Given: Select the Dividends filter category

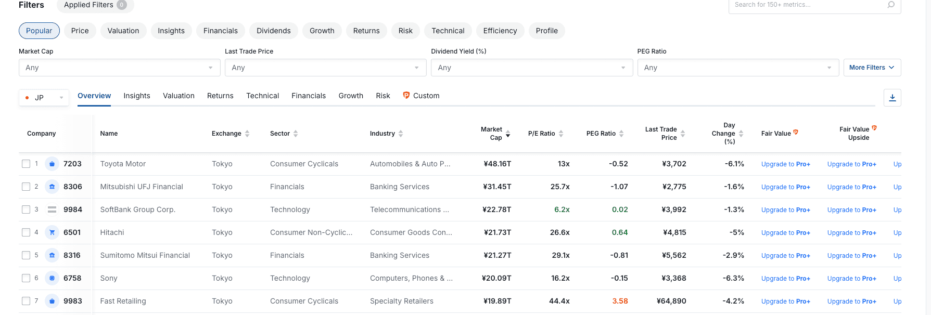Looking at the screenshot, I should pos(273,31).
